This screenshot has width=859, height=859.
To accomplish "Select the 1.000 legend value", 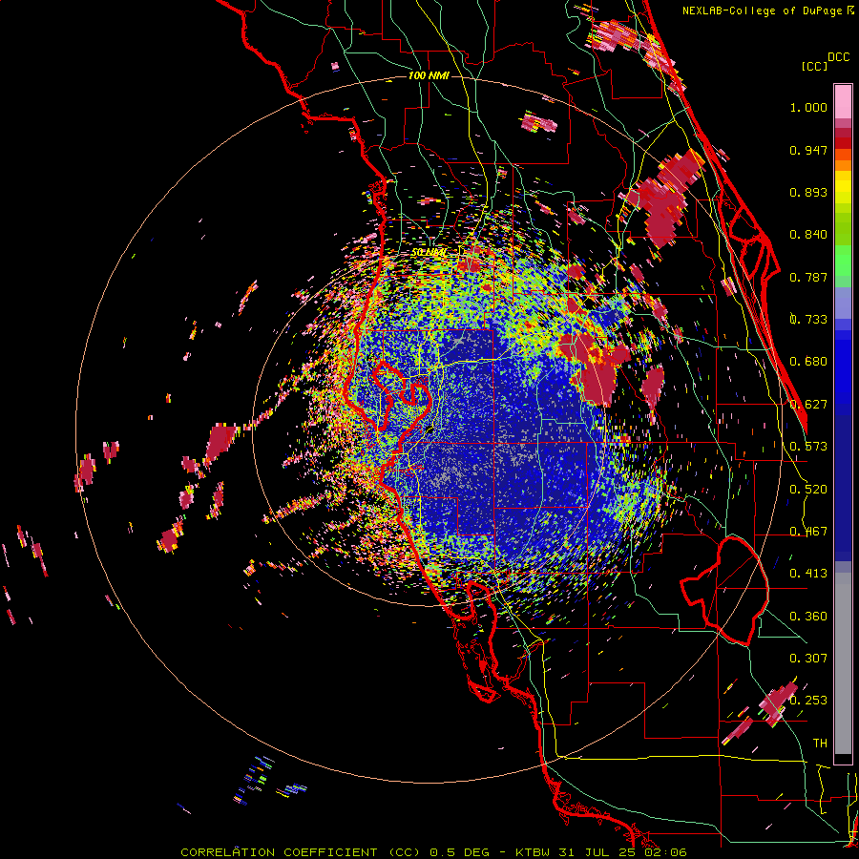I will [x=808, y=107].
